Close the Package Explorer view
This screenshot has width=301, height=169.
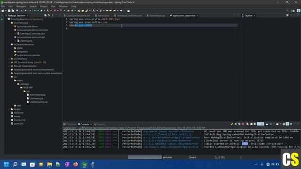coord(28,15)
